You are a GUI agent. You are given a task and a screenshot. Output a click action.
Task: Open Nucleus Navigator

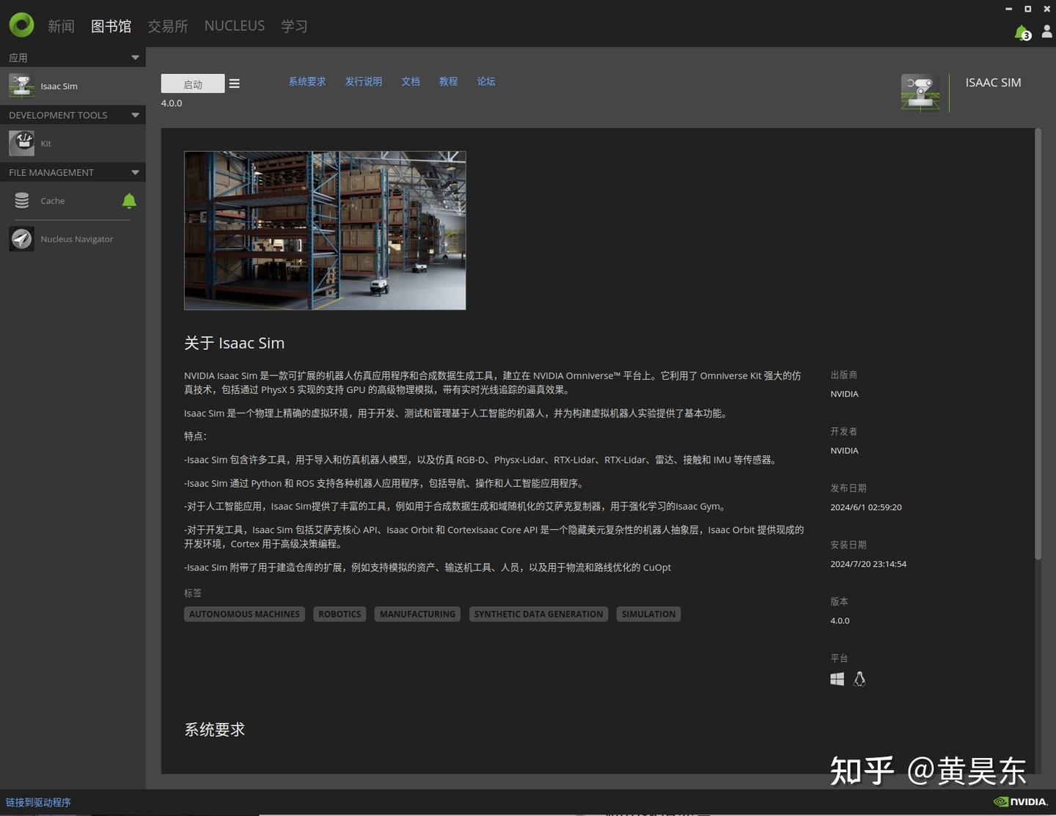(x=76, y=238)
